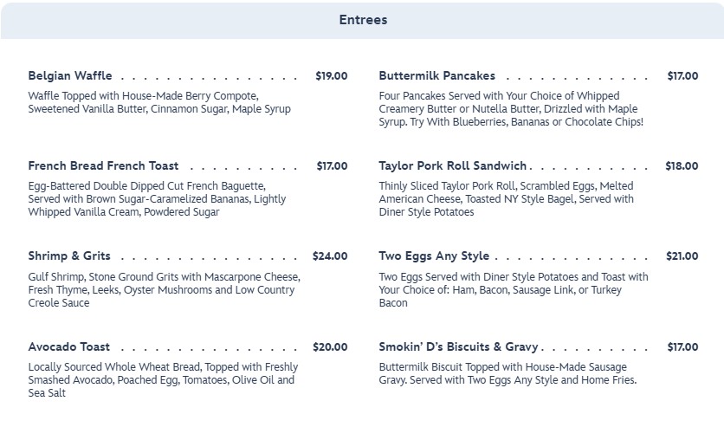Click the pancakes Nutella butter description
The height and width of the screenshot is (427, 724).
tap(511, 109)
